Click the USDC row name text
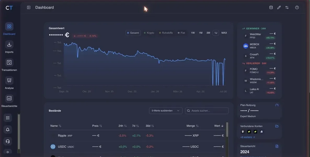Viewport: 310px width, 157px height. pos(66,147)
